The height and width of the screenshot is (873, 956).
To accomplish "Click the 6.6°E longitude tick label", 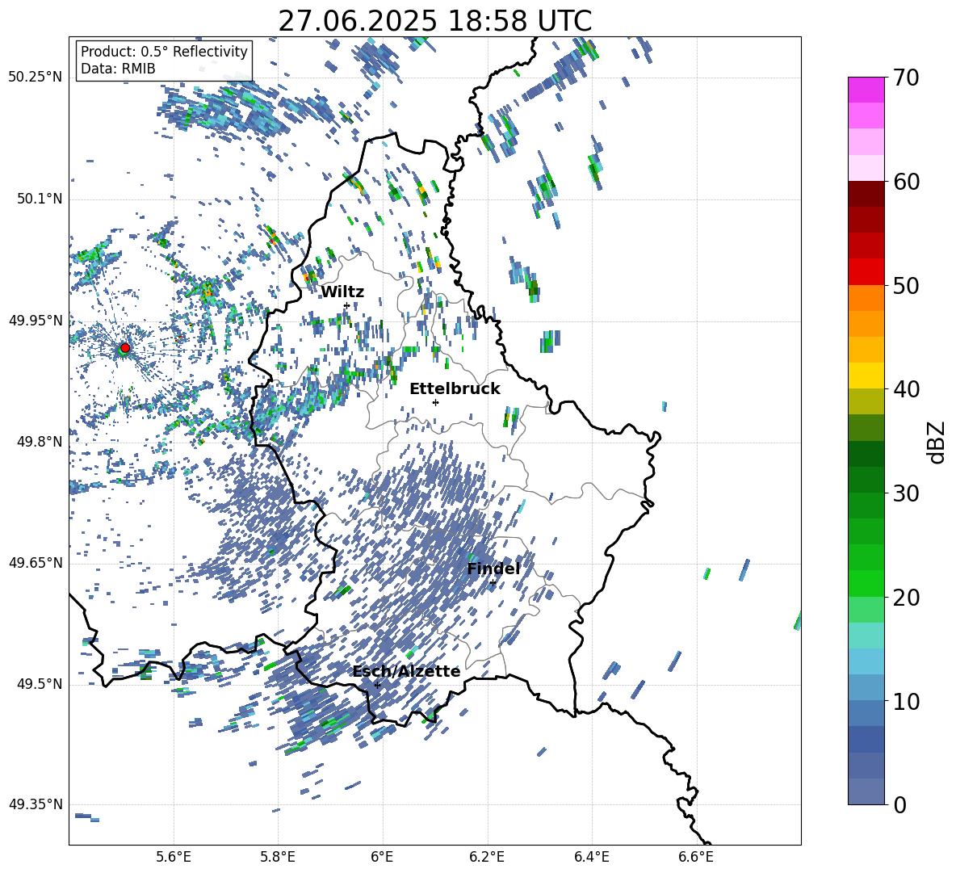I will pos(696,857).
